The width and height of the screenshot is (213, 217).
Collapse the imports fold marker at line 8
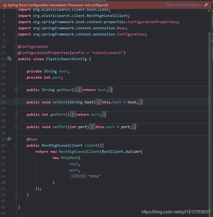(x=16, y=34)
